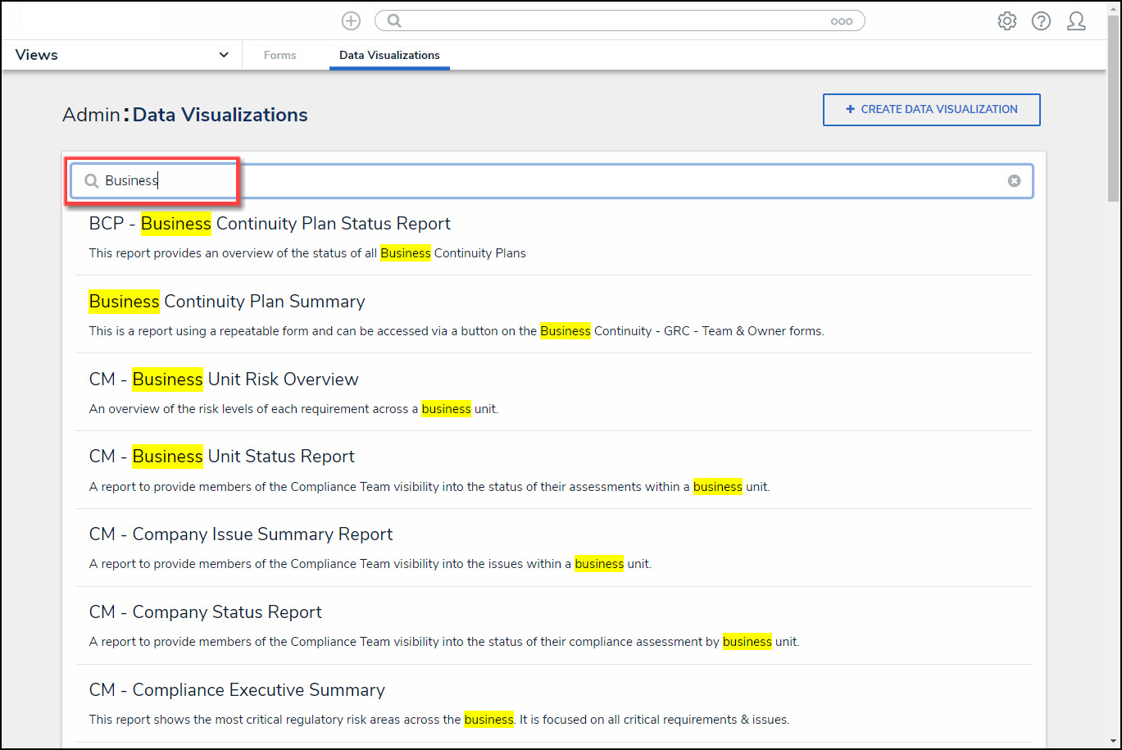Image resolution: width=1122 pixels, height=750 pixels.
Task: Open the help question mark icon
Action: click(x=1041, y=21)
